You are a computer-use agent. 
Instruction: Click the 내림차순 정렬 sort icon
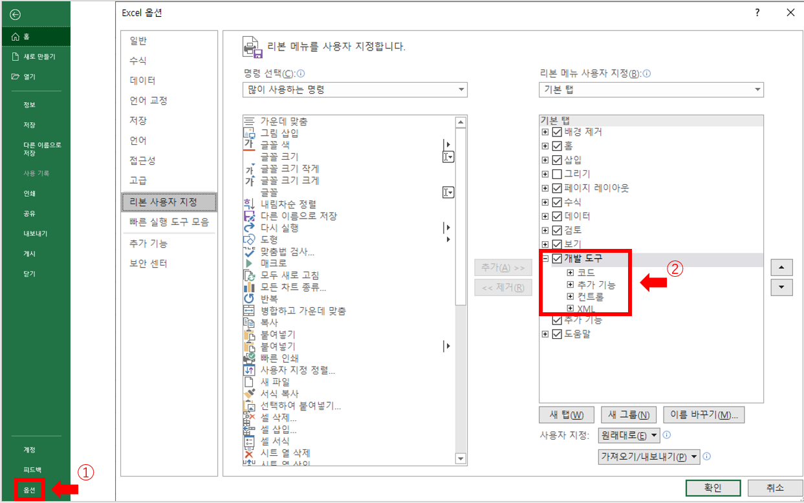tap(249, 204)
